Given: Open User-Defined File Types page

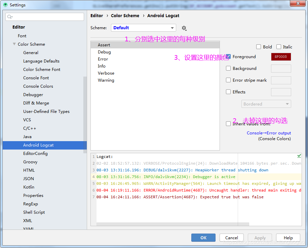Looking at the screenshot, I should [x=46, y=112].
